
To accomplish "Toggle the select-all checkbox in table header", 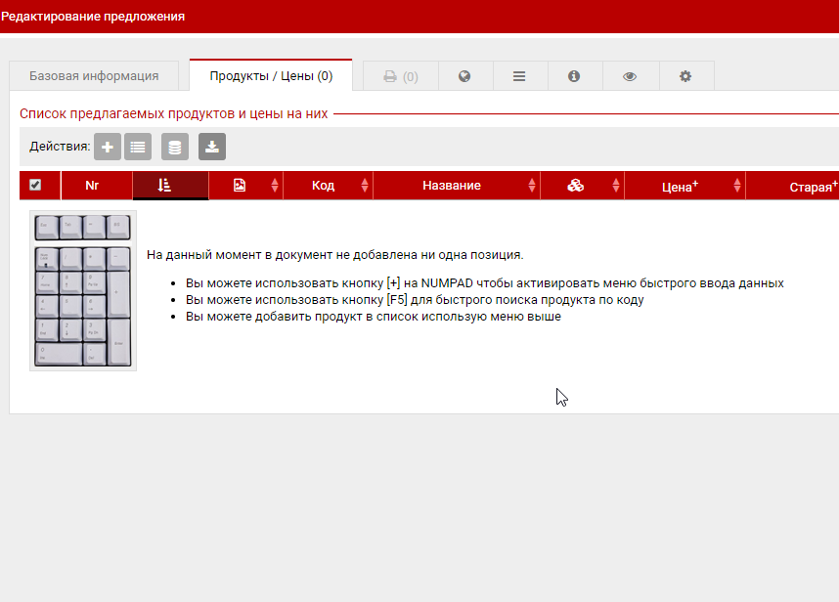I will pos(35,185).
